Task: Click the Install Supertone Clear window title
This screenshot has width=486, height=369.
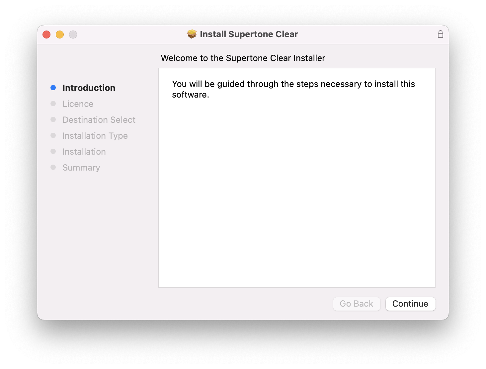Action: tap(249, 34)
